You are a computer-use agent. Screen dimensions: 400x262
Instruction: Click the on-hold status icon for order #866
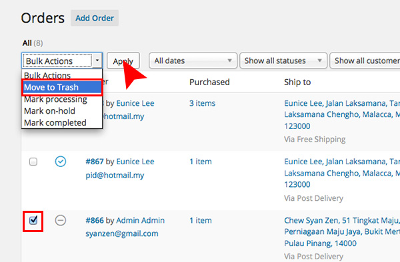[61, 220]
